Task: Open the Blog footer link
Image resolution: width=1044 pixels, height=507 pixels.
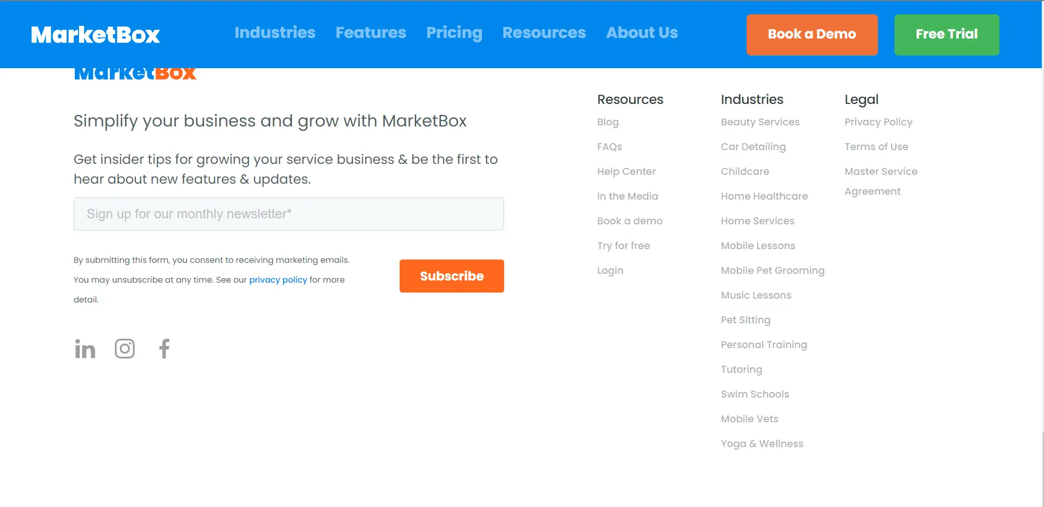Action: 607,122
